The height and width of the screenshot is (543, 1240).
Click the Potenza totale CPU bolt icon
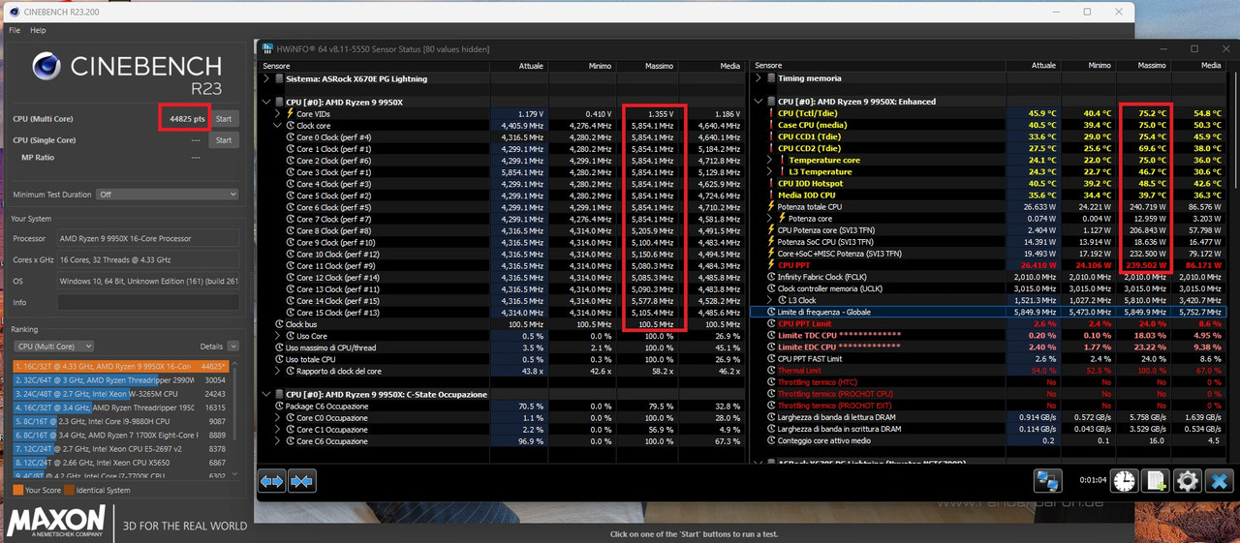click(771, 206)
